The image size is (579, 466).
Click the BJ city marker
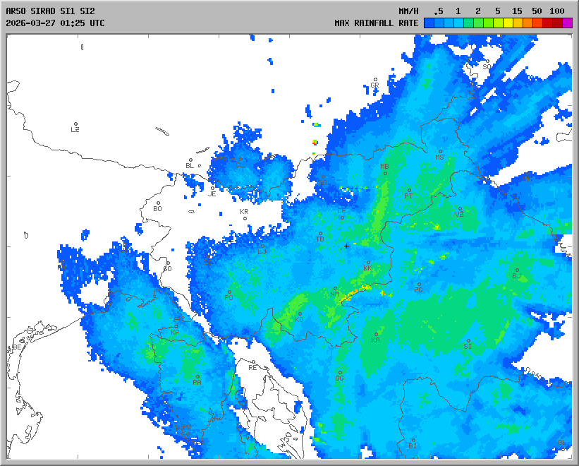tap(517, 270)
